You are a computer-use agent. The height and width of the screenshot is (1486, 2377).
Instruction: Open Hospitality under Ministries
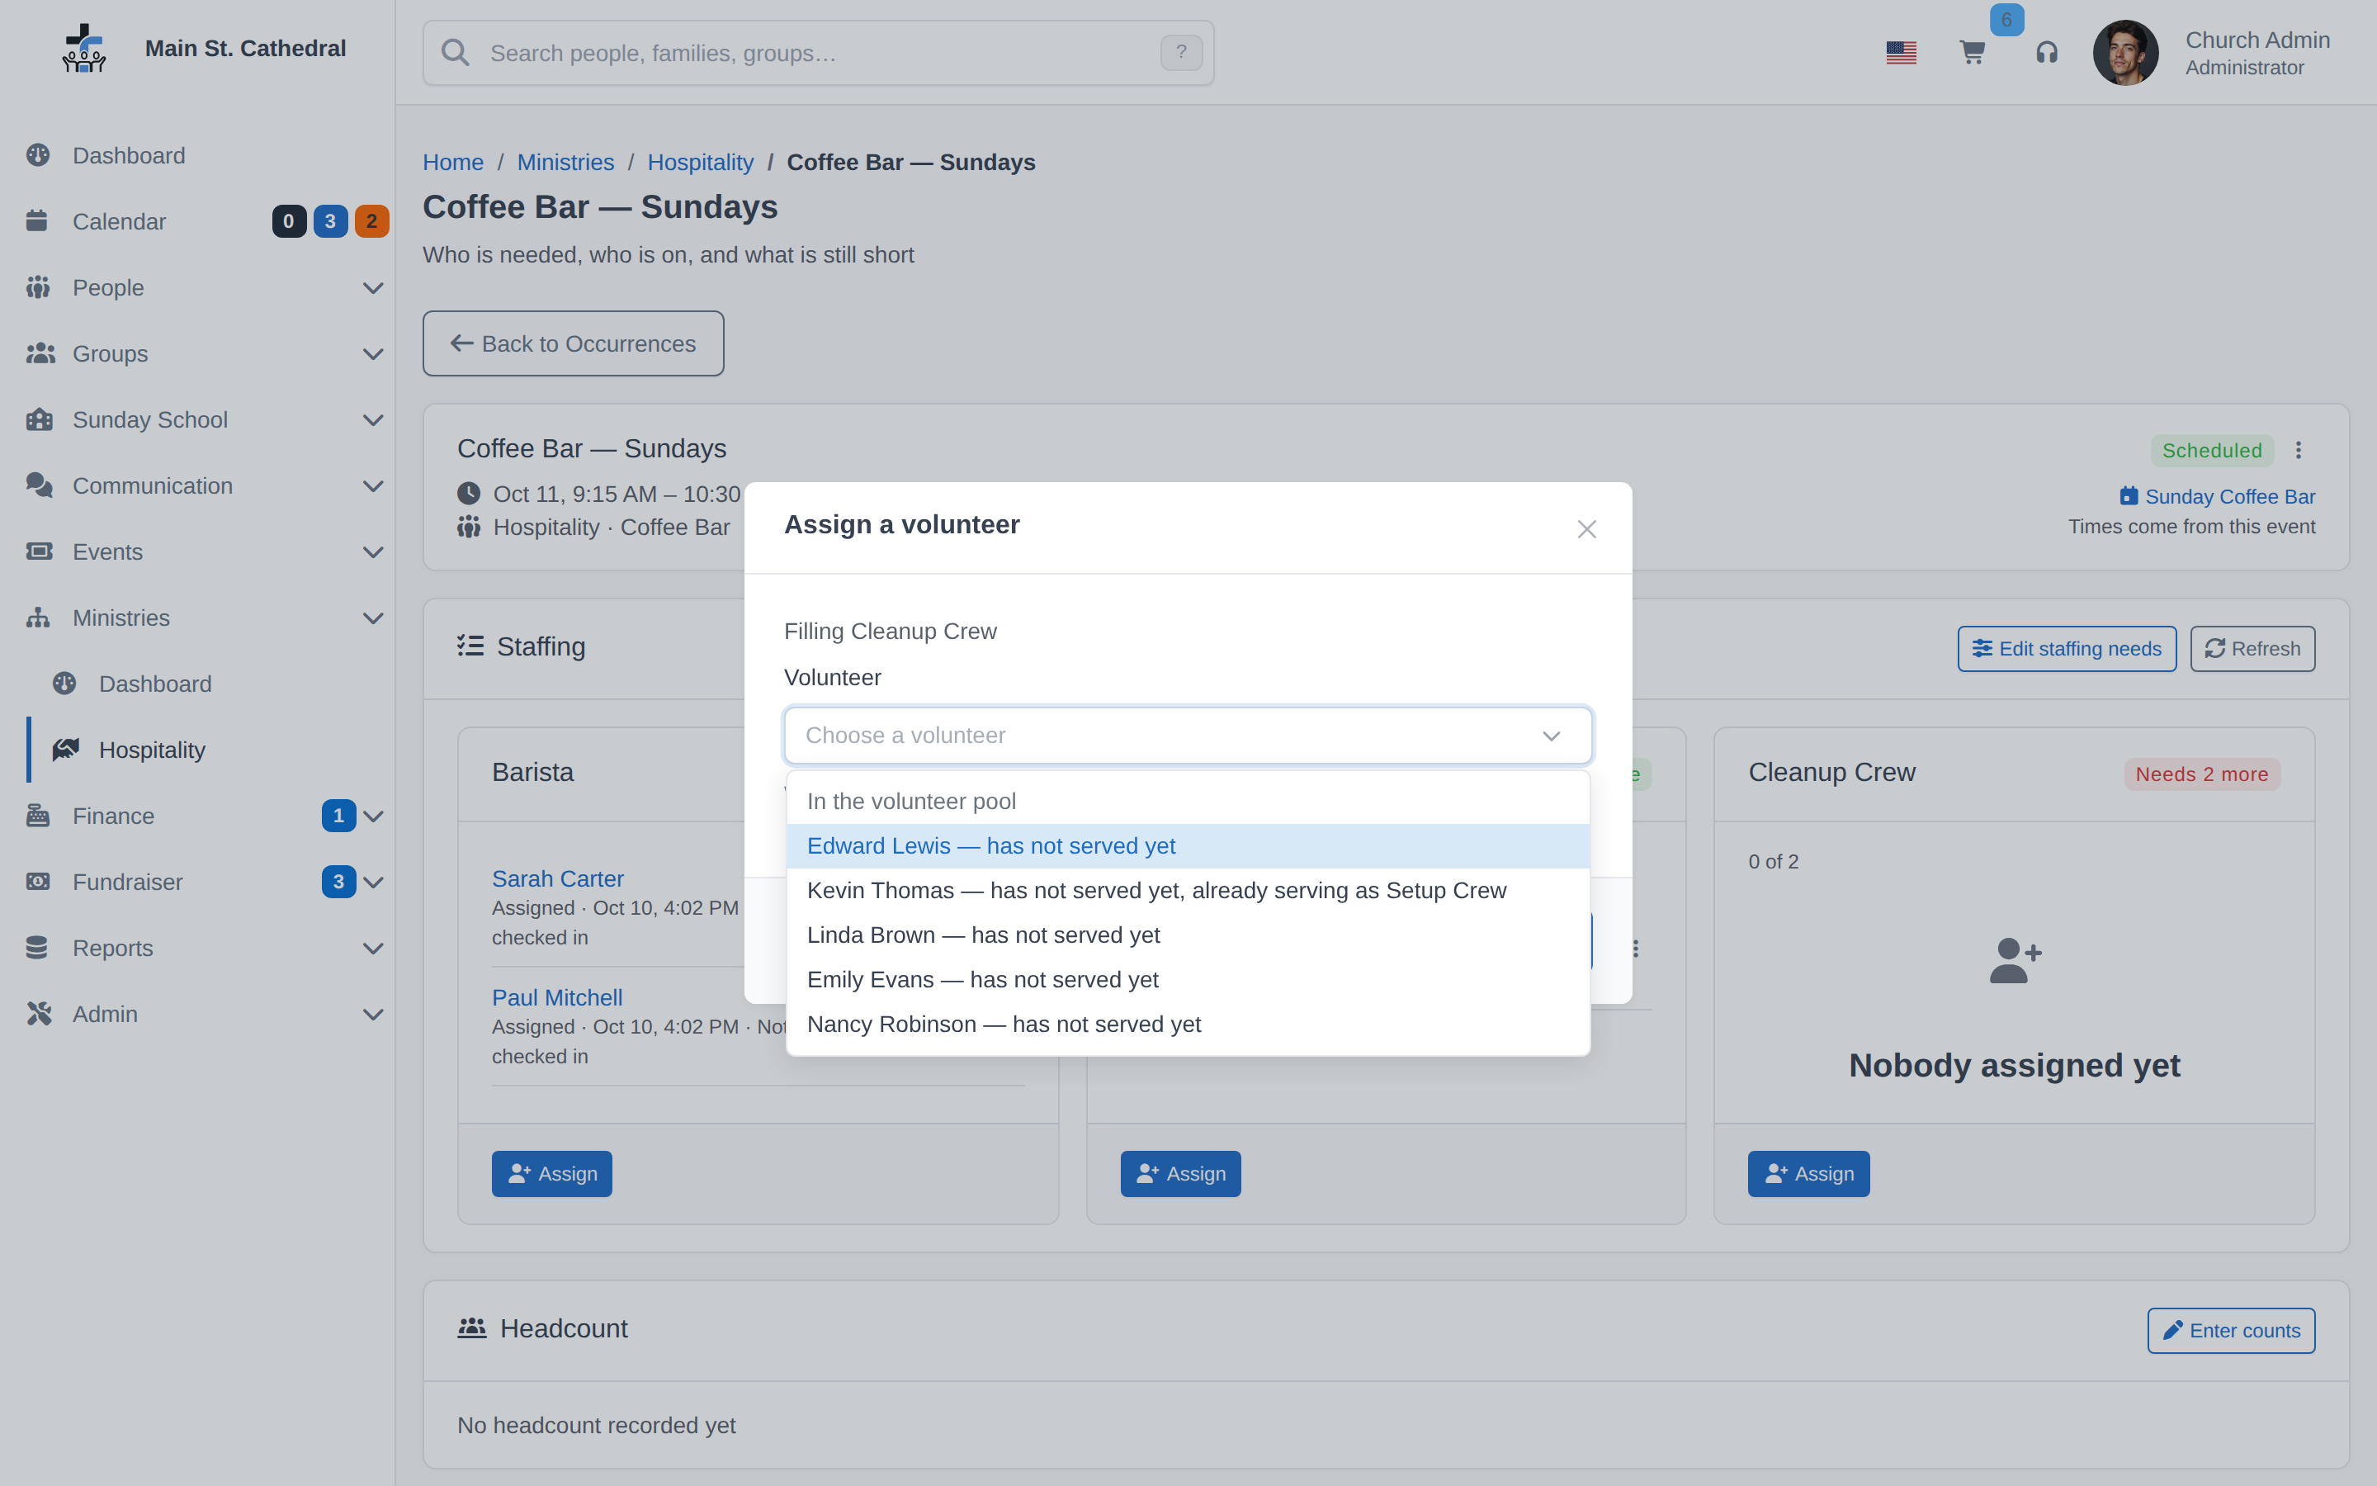(x=152, y=750)
